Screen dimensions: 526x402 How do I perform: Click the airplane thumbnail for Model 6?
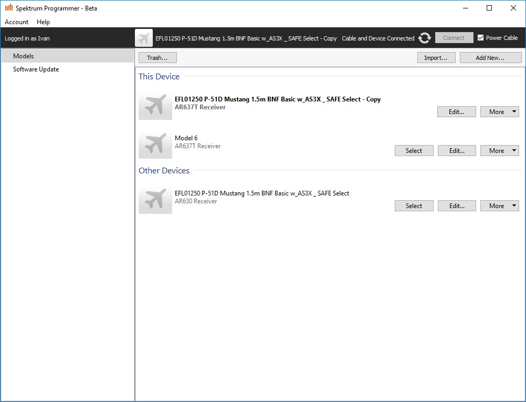(155, 145)
